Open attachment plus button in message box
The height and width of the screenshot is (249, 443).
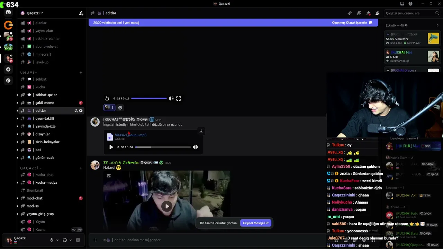click(95, 240)
